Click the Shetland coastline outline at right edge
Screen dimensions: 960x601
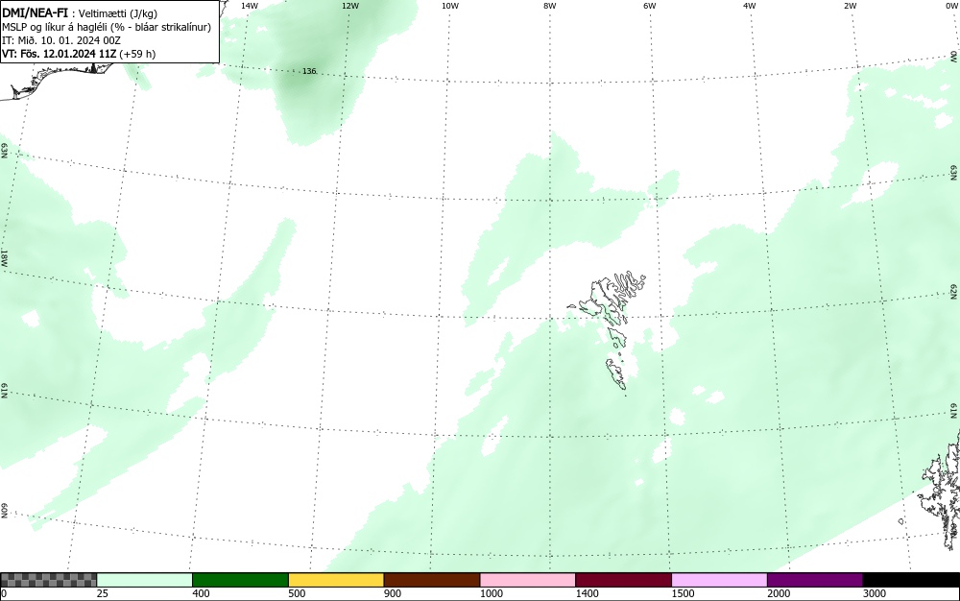[940, 490]
